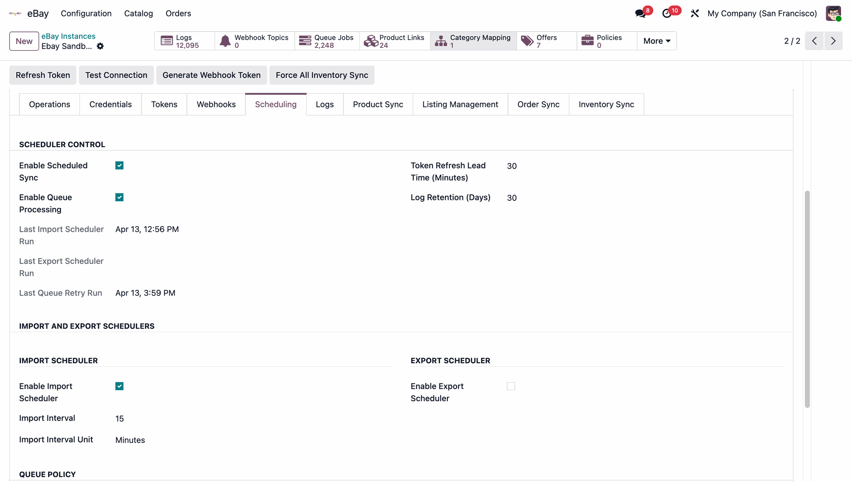Click the Test Connection button

click(x=116, y=75)
